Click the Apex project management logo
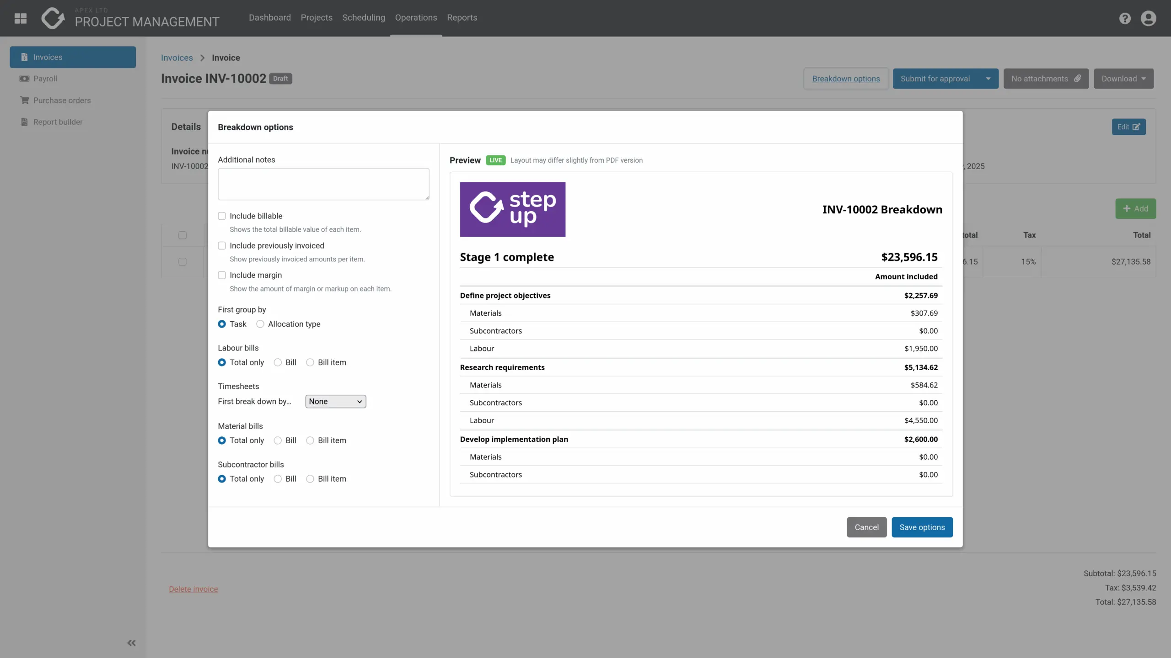The height and width of the screenshot is (658, 1171). click(53, 18)
